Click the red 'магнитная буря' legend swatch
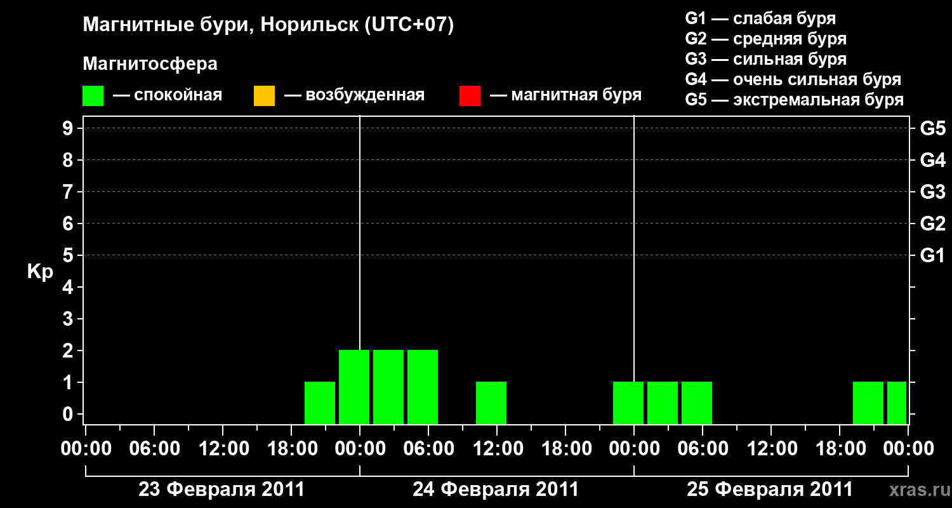The image size is (952, 508). coord(470,96)
